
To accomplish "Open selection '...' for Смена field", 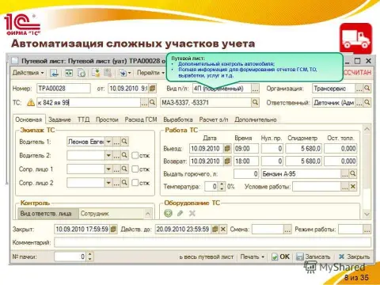I will (x=287, y=229).
